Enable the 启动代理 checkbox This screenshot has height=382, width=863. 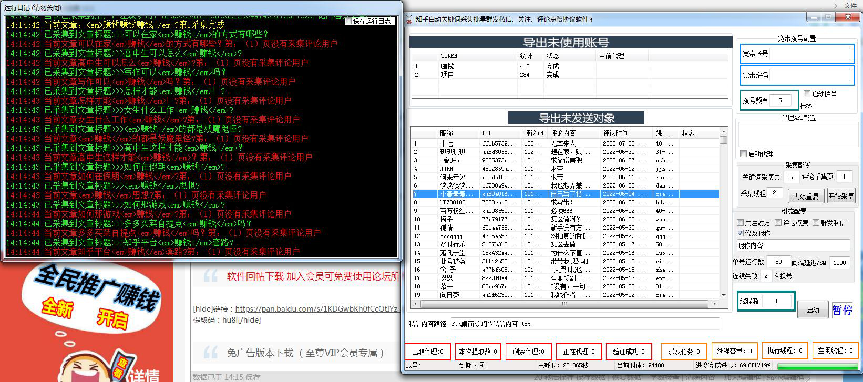click(743, 154)
